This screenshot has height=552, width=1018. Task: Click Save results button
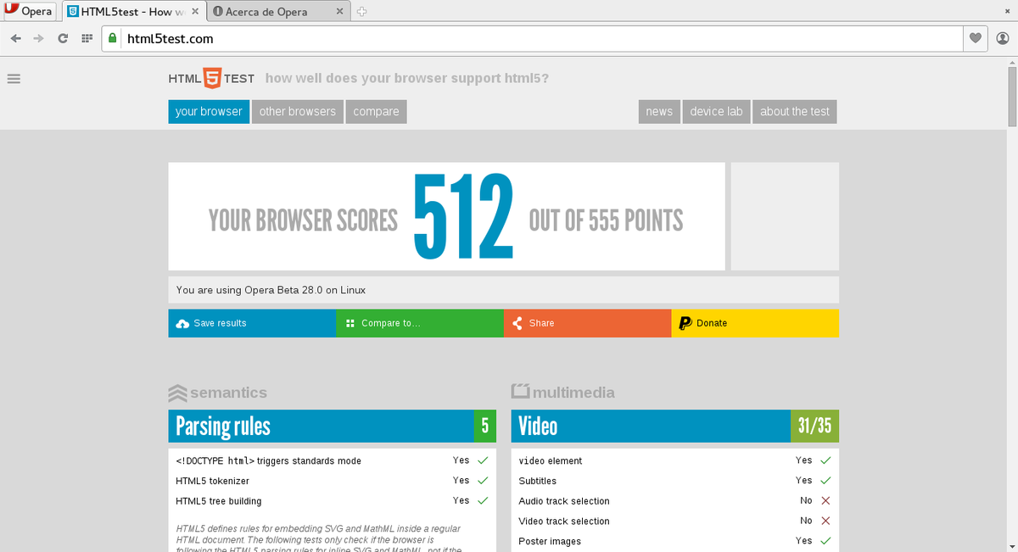252,323
